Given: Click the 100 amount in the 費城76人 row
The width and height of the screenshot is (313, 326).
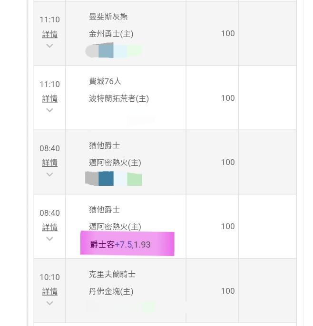Looking at the screenshot, I should (x=227, y=98).
